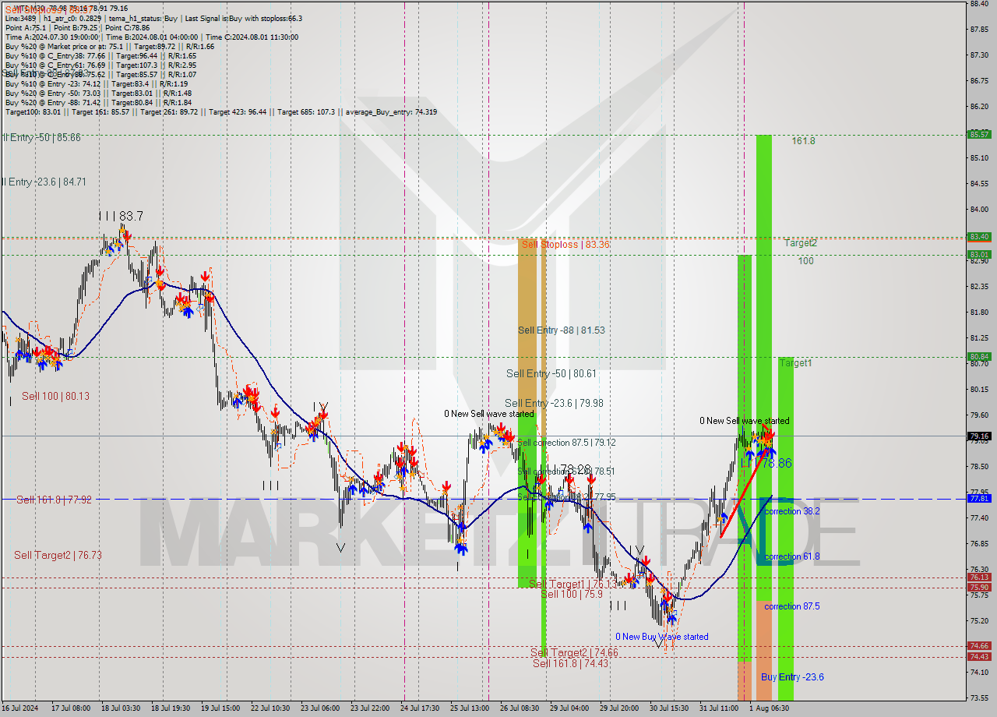Click the Sell 161.8 | 74.43 chart label
997x717 pixels.
click(570, 663)
